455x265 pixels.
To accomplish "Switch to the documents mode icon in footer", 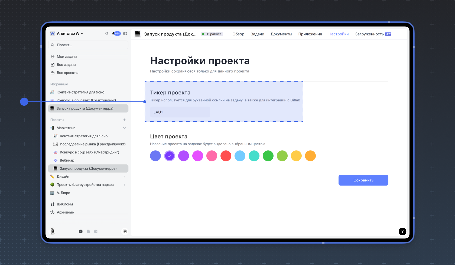I will click(x=88, y=231).
